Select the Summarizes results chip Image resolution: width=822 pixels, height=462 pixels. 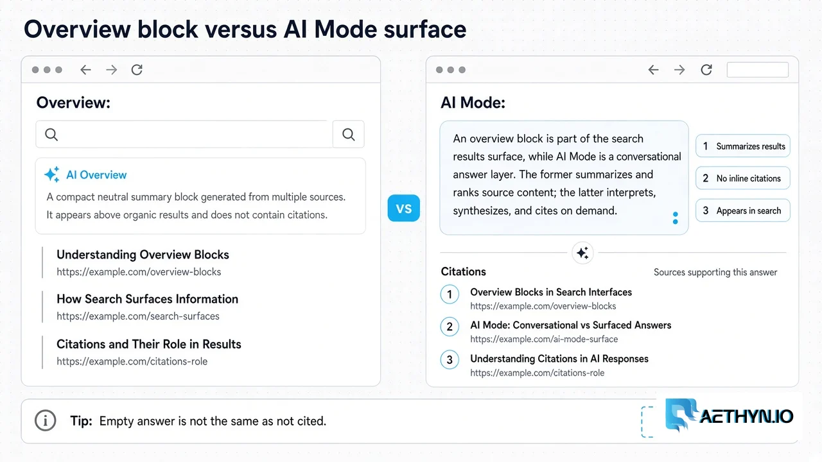tap(743, 146)
